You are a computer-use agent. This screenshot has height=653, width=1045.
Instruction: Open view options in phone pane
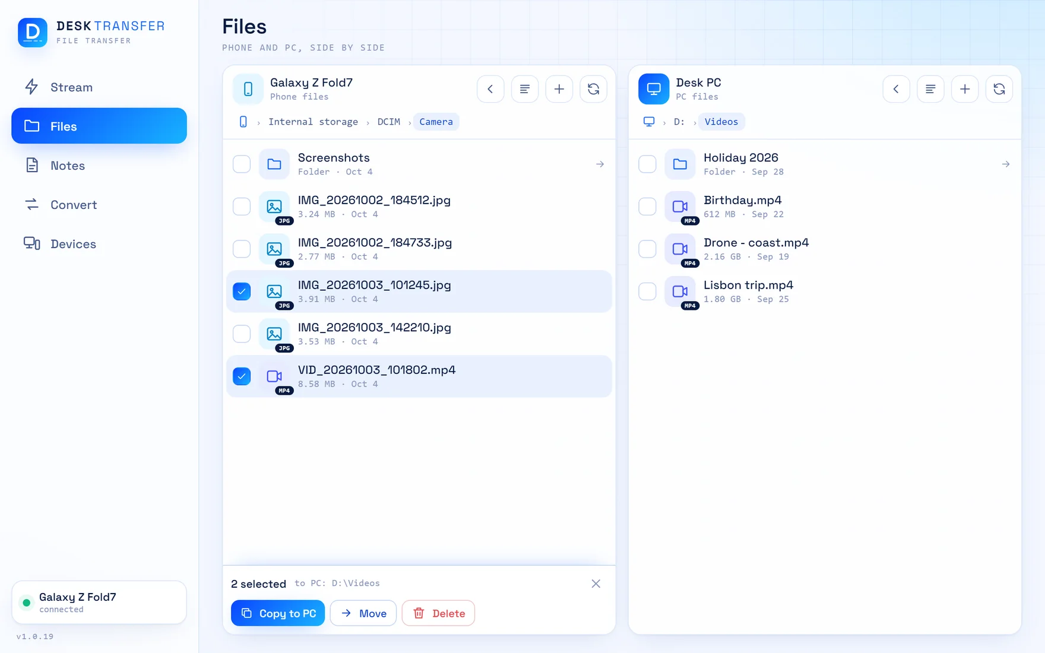525,89
